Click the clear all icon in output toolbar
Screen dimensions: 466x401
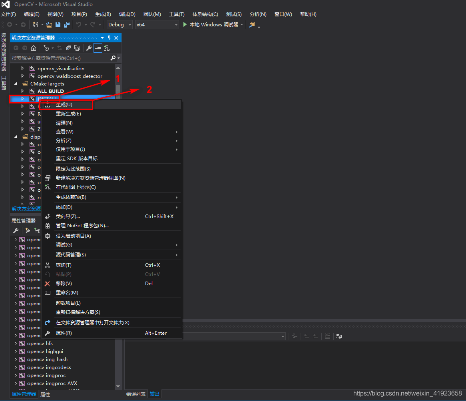(327, 336)
